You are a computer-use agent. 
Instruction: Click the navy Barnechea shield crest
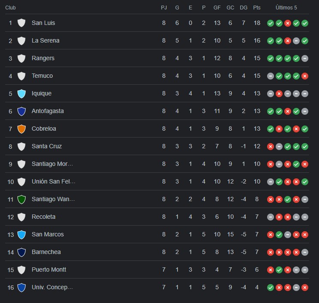[21, 252]
